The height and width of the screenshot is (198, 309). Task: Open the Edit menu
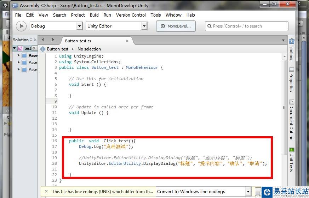point(30,15)
